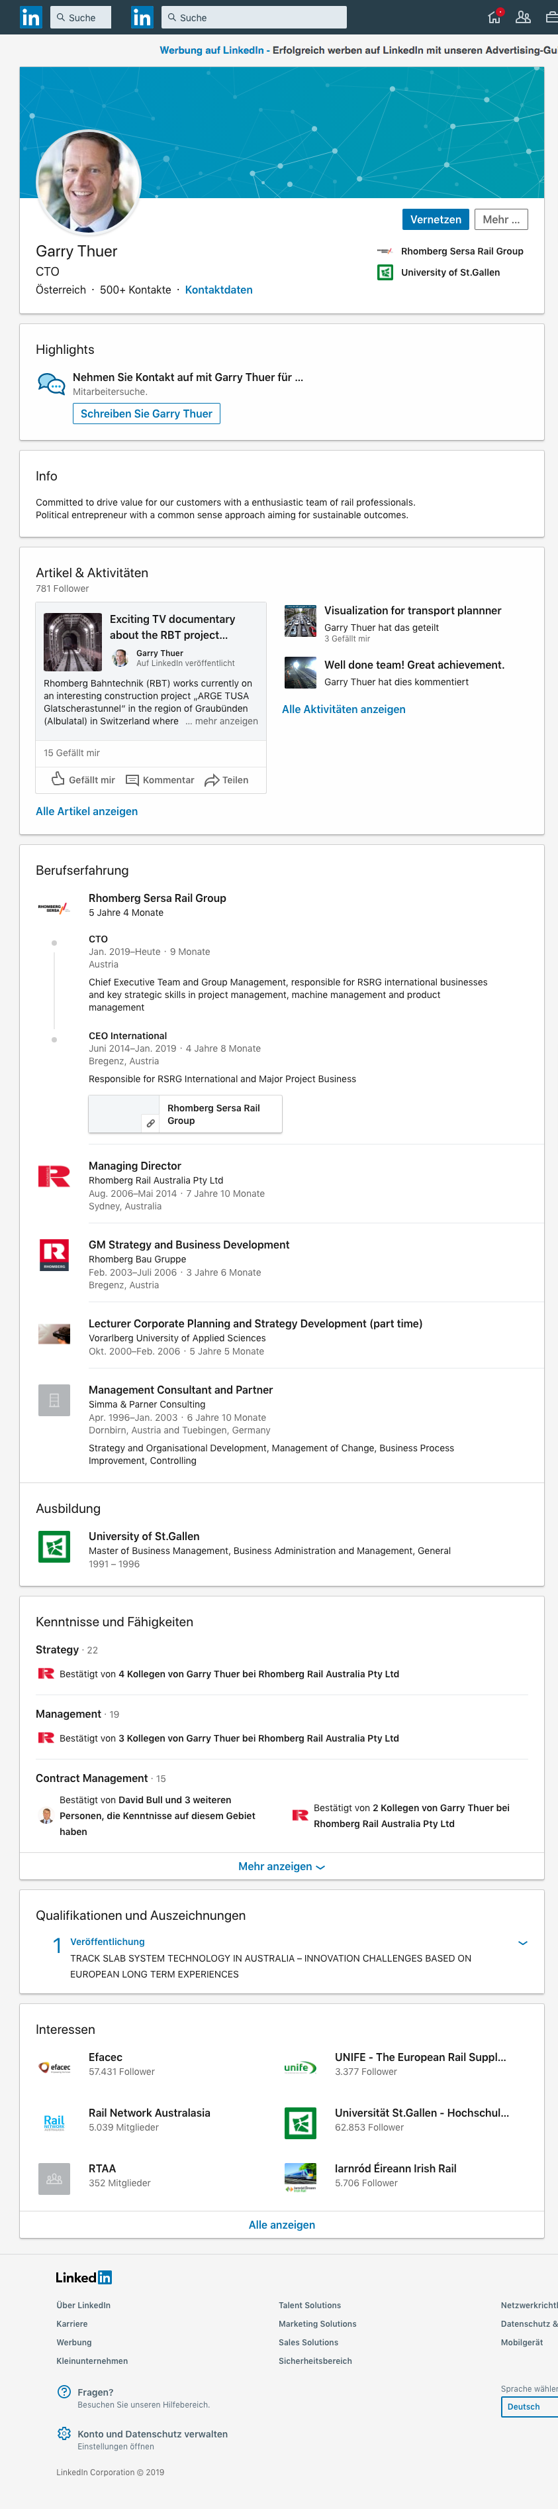558x2509 pixels.
Task: Click the Vernetzen button
Action: (x=436, y=220)
